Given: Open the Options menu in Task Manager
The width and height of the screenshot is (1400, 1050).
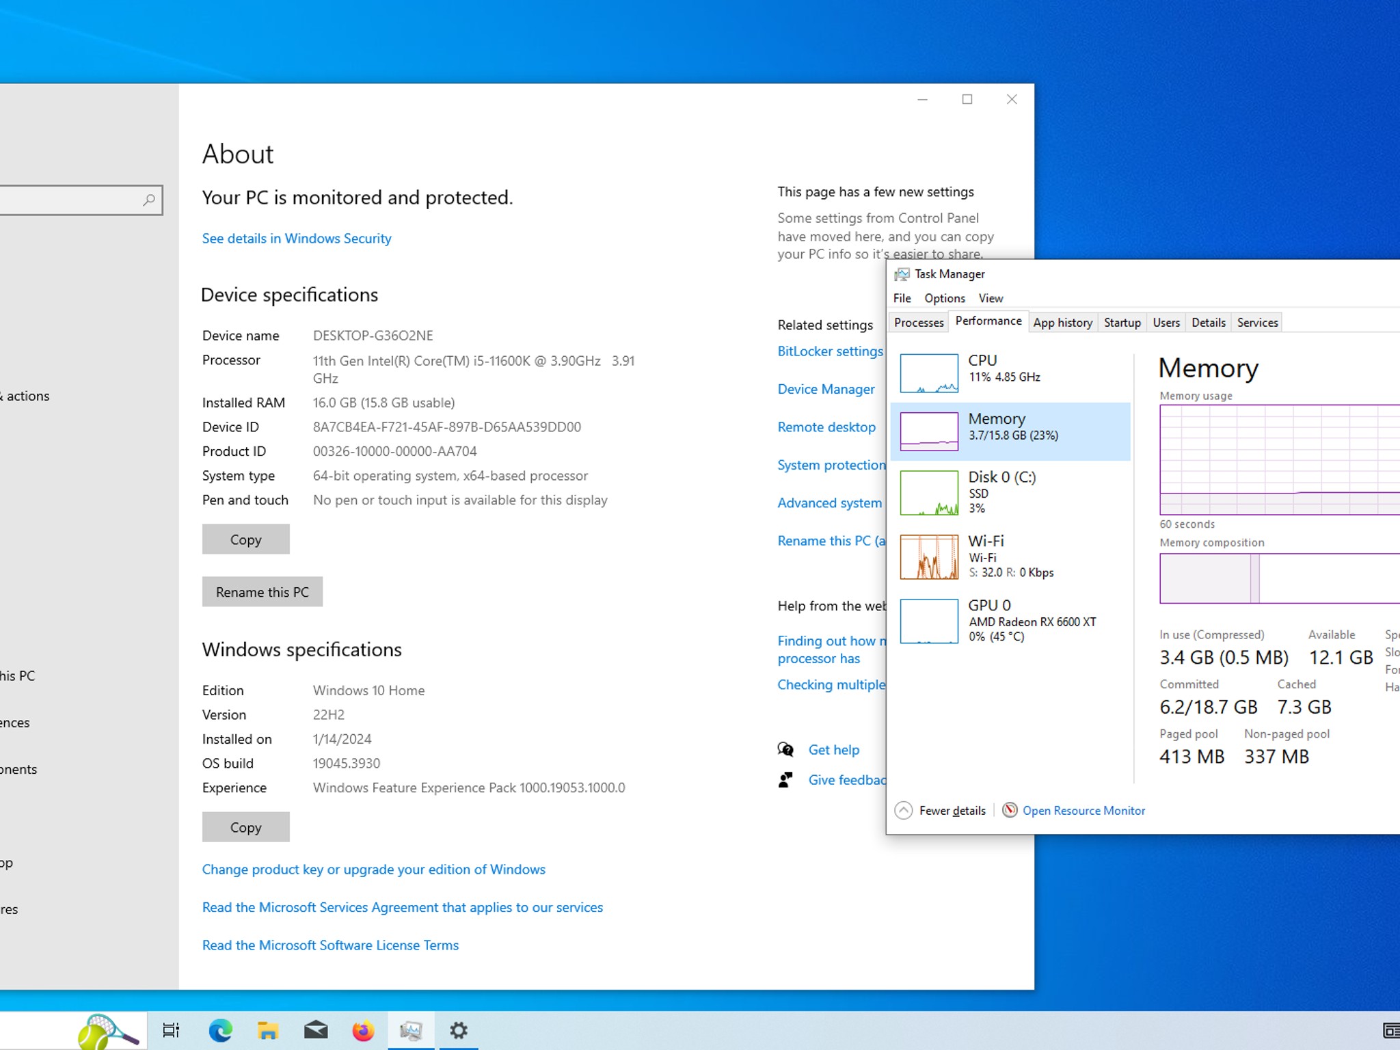Looking at the screenshot, I should (945, 298).
